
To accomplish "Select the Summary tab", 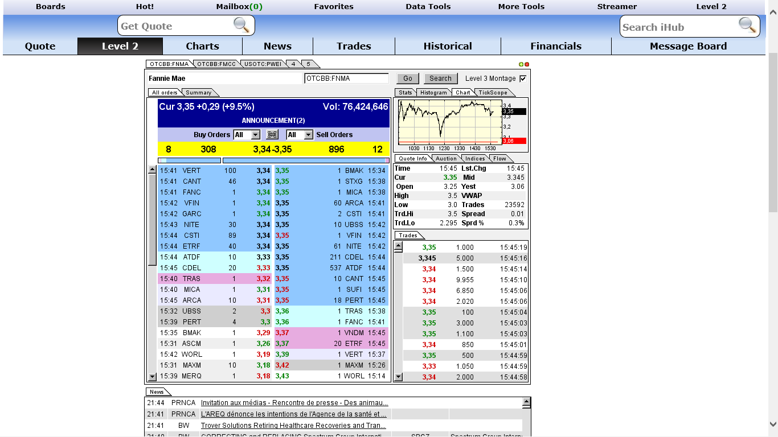I will coord(199,93).
